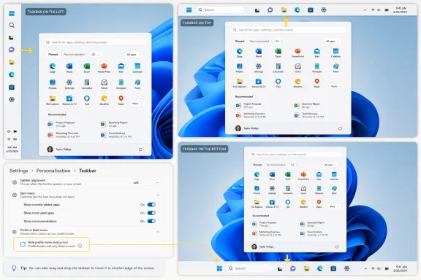The width and height of the screenshot is (421, 280).
Task: Click the Start logo on the top taskbar
Action: [x=189, y=10]
